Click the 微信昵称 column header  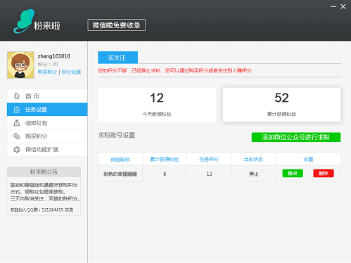[x=120, y=160]
